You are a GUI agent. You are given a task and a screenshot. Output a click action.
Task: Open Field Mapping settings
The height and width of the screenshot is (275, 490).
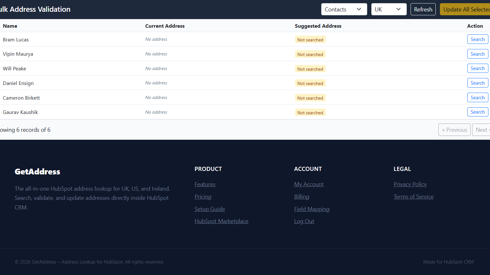tap(312, 209)
